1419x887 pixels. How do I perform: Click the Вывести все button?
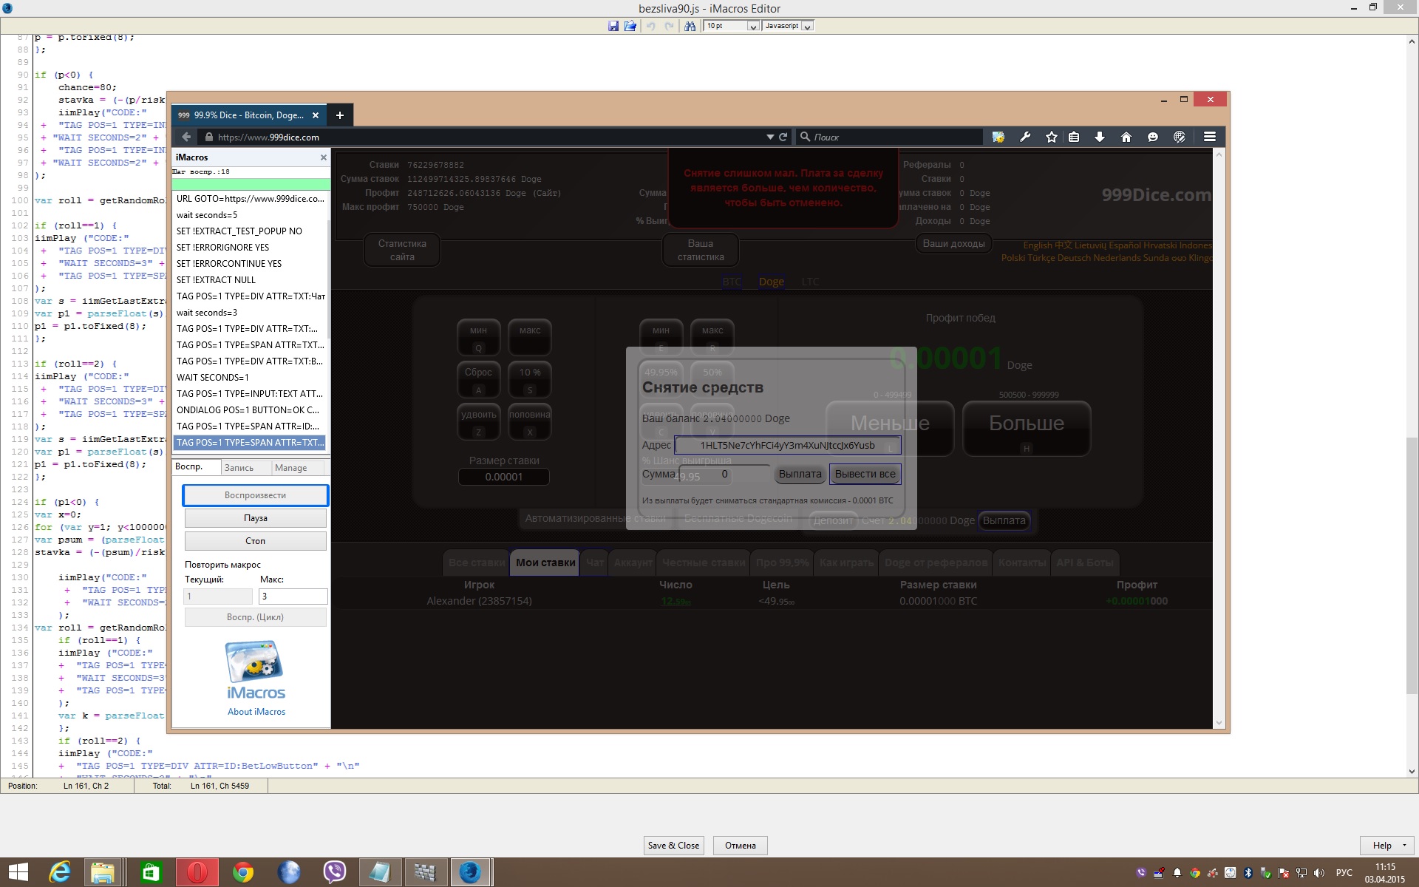coord(865,474)
